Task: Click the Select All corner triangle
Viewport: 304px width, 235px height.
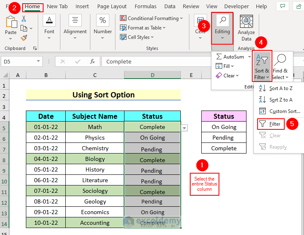Action: [x=5, y=75]
